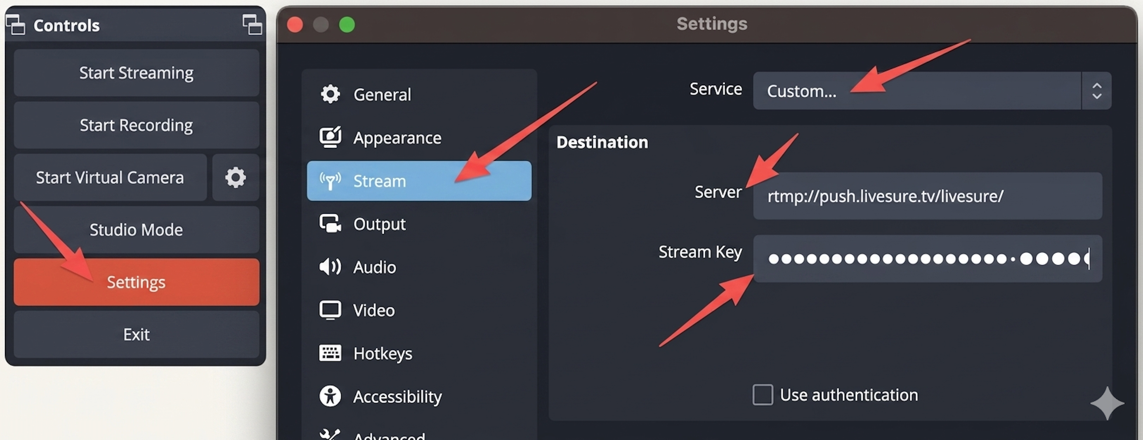Click the dock float icon in Controls header
The image size is (1143, 440).
[252, 25]
